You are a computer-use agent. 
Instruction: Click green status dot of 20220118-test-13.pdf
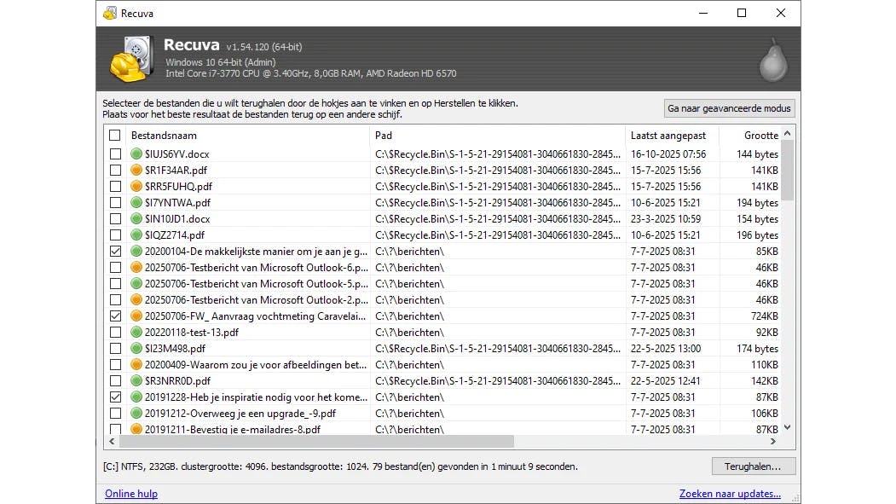136,333
